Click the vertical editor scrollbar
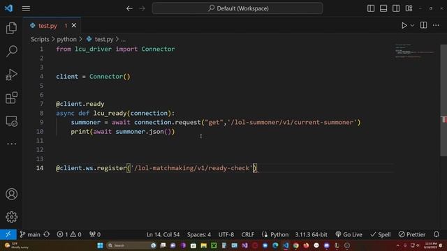 tap(444, 100)
